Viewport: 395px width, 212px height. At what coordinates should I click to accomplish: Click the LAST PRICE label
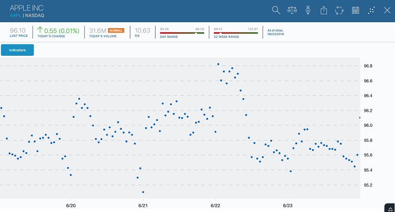pyautogui.click(x=19, y=36)
